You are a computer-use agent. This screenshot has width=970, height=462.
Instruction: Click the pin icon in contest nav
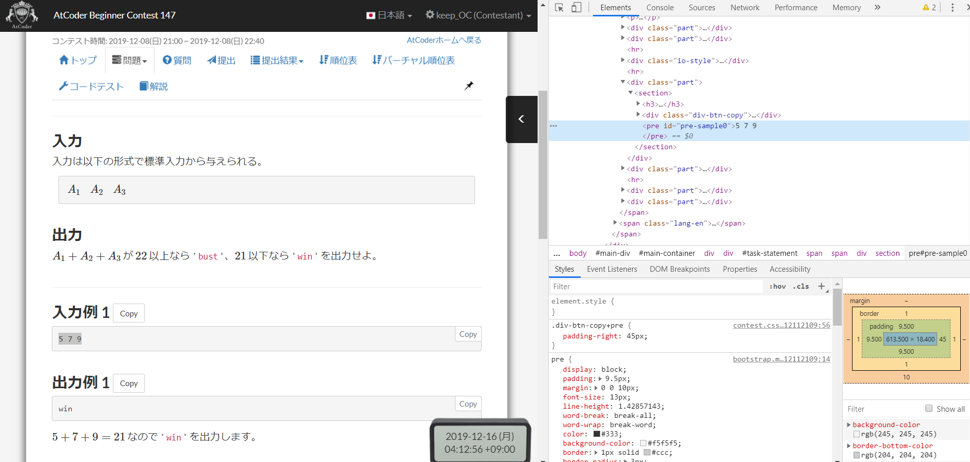[469, 86]
